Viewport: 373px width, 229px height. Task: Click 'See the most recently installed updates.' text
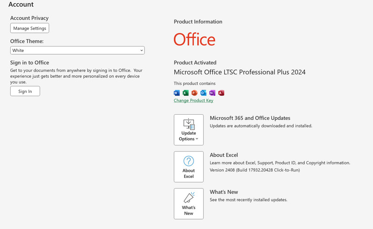(249, 200)
